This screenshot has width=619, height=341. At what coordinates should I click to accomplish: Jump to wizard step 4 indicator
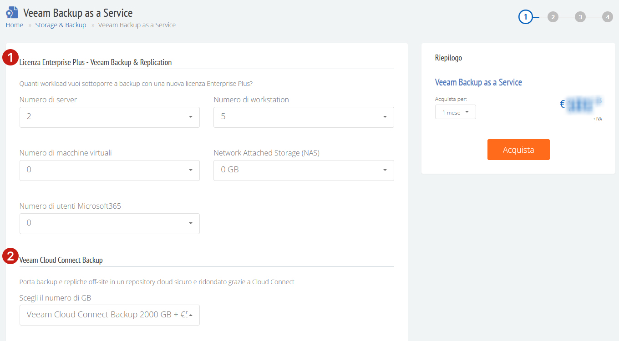[x=608, y=17]
